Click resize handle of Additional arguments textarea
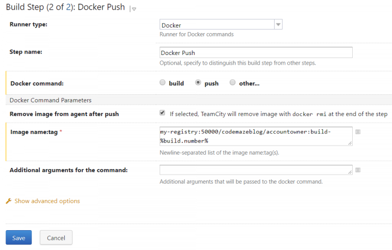 350,173
